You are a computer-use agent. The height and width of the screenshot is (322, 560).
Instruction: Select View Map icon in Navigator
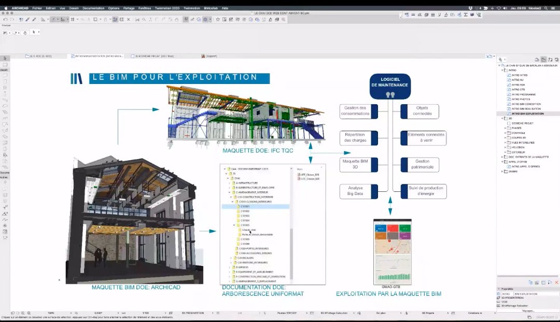(543, 60)
